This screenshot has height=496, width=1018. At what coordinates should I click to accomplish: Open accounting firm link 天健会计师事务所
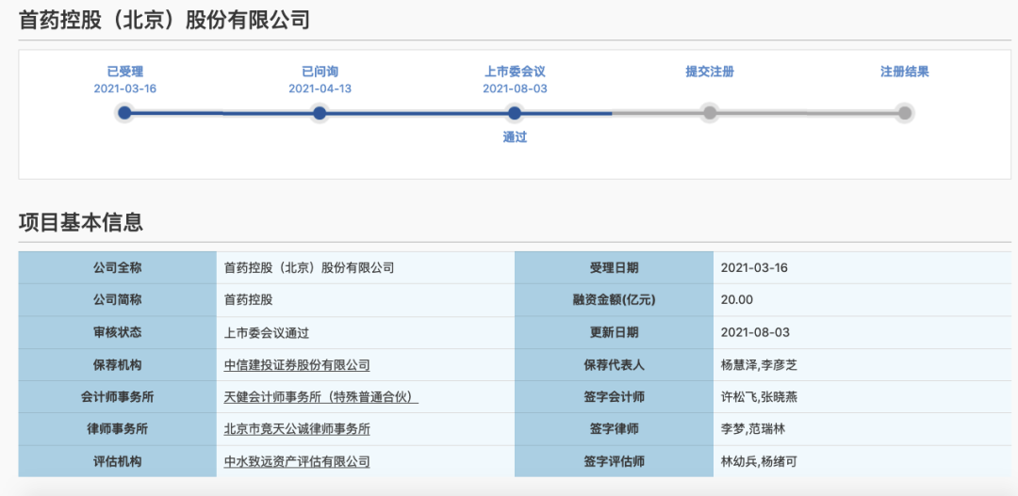[320, 397]
